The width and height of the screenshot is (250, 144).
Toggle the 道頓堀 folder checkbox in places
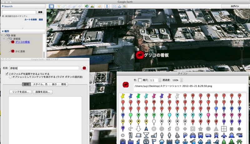click(8, 38)
